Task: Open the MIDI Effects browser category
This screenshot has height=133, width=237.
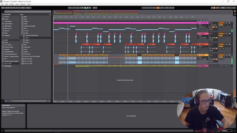Action: 8,26
